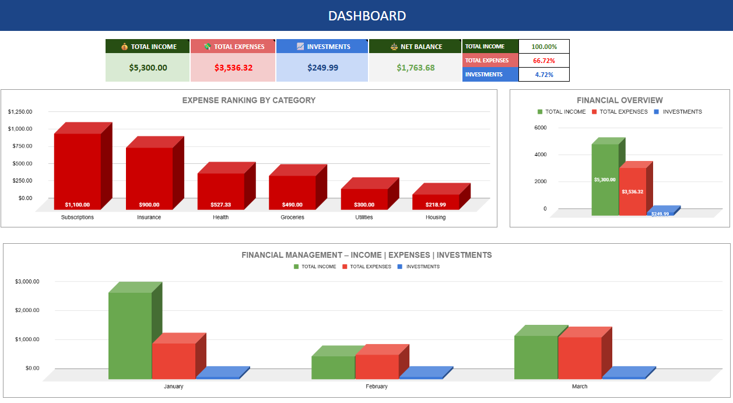The width and height of the screenshot is (733, 403).
Task: Click the Total Expenses 66.72% cell
Action: tap(543, 60)
